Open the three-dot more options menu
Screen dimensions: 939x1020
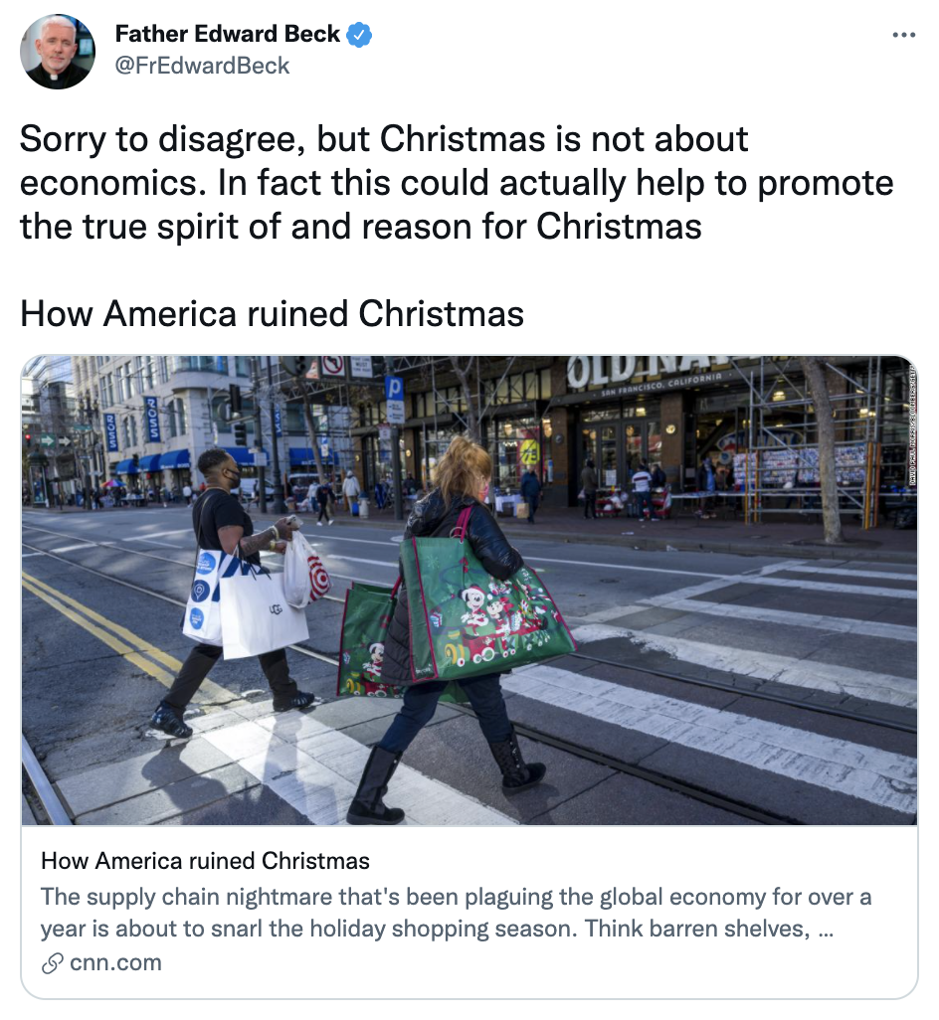(x=904, y=35)
